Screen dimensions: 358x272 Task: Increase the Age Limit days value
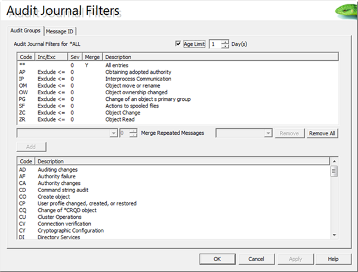pos(225,41)
